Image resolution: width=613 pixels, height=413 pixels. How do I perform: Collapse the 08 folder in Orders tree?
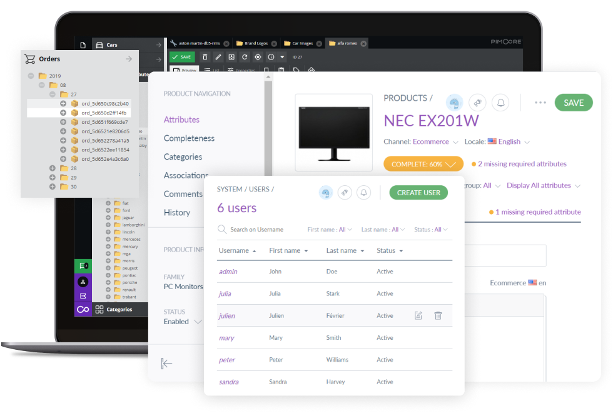[x=41, y=85]
